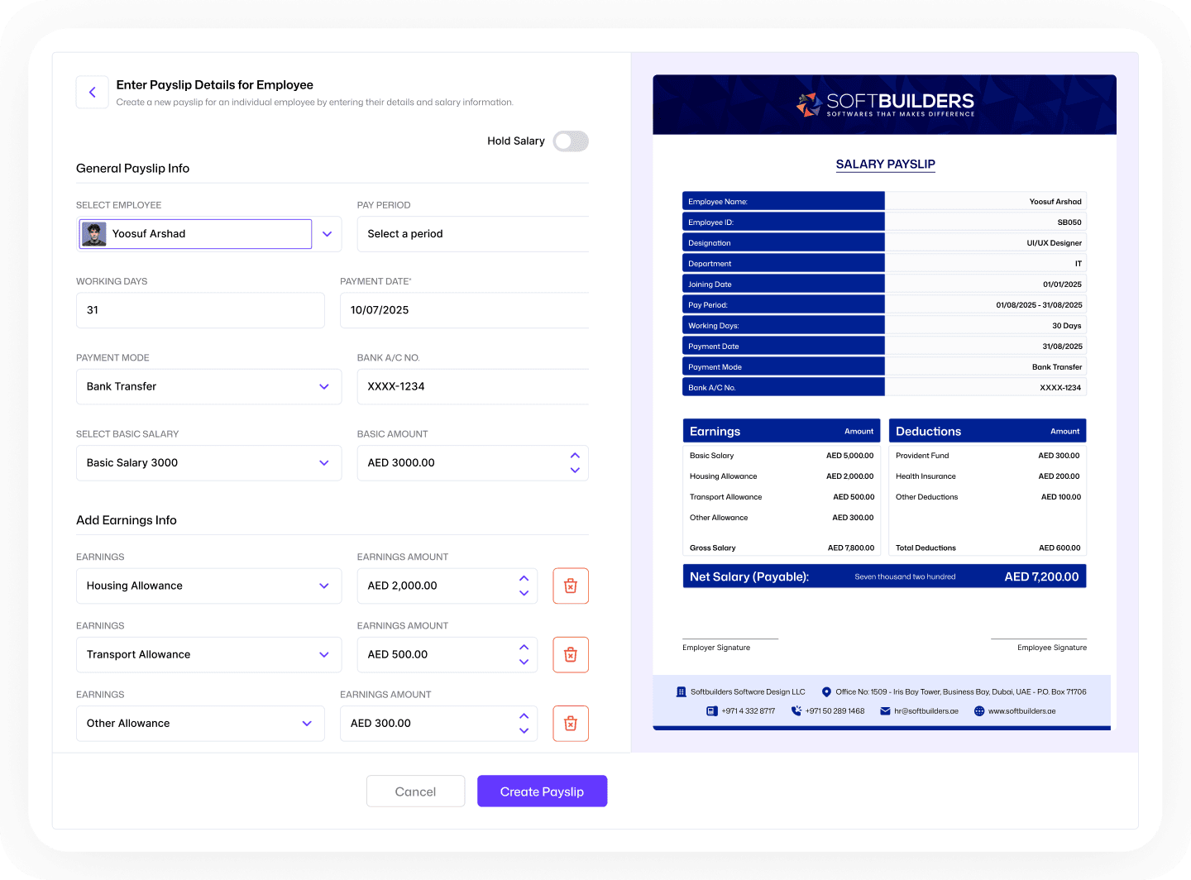Image resolution: width=1191 pixels, height=880 pixels.
Task: Delete the Housing Allowance earnings row
Action: (570, 586)
